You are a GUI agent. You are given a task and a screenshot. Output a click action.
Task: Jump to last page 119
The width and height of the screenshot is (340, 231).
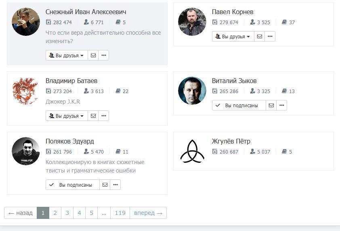pyautogui.click(x=120, y=213)
